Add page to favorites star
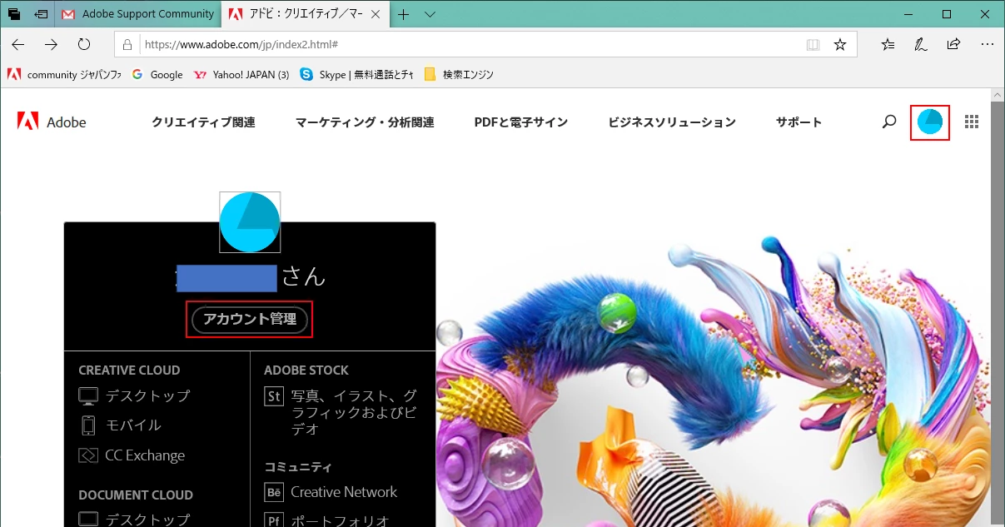This screenshot has width=1005, height=527. click(840, 44)
